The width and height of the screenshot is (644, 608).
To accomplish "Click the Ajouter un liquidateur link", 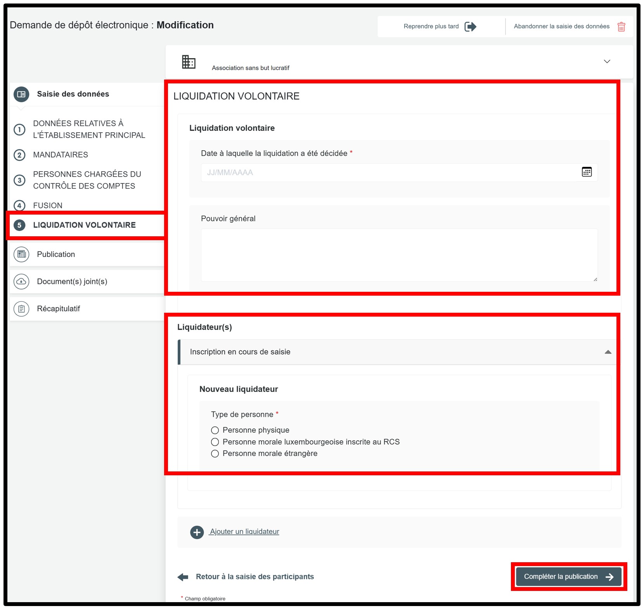I will pyautogui.click(x=244, y=532).
